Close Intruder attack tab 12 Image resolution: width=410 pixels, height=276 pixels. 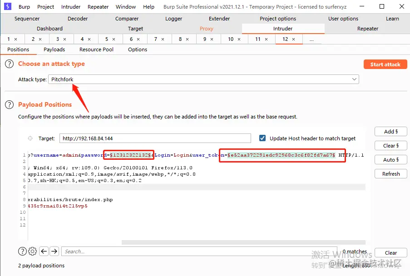(x=293, y=39)
